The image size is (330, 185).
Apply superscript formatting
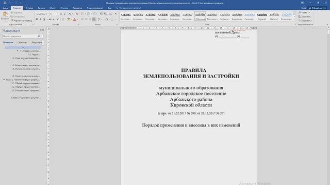click(x=58, y=20)
